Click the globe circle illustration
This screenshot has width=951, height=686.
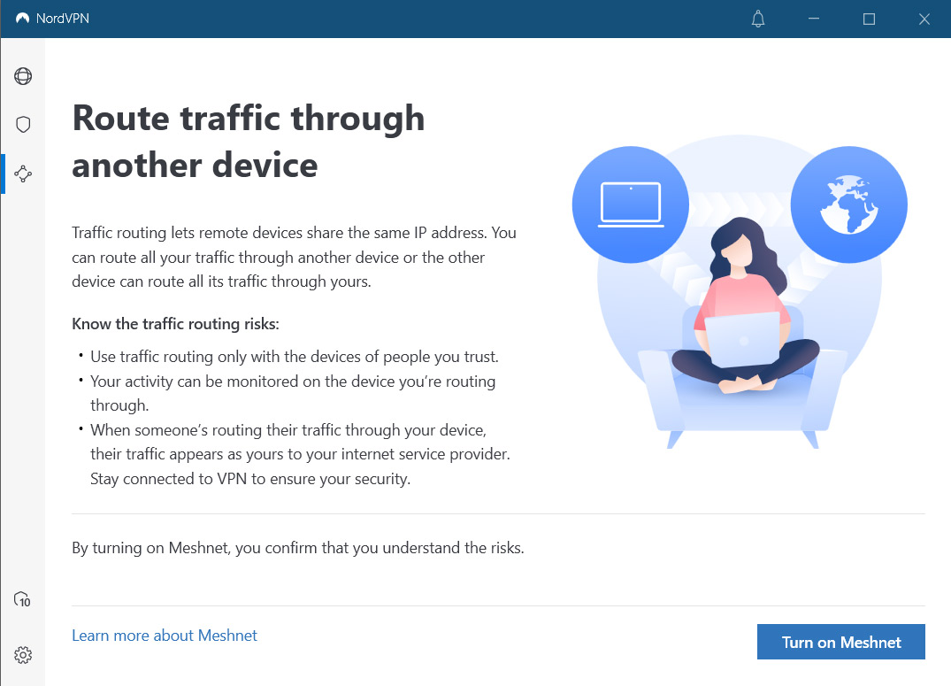pos(849,204)
